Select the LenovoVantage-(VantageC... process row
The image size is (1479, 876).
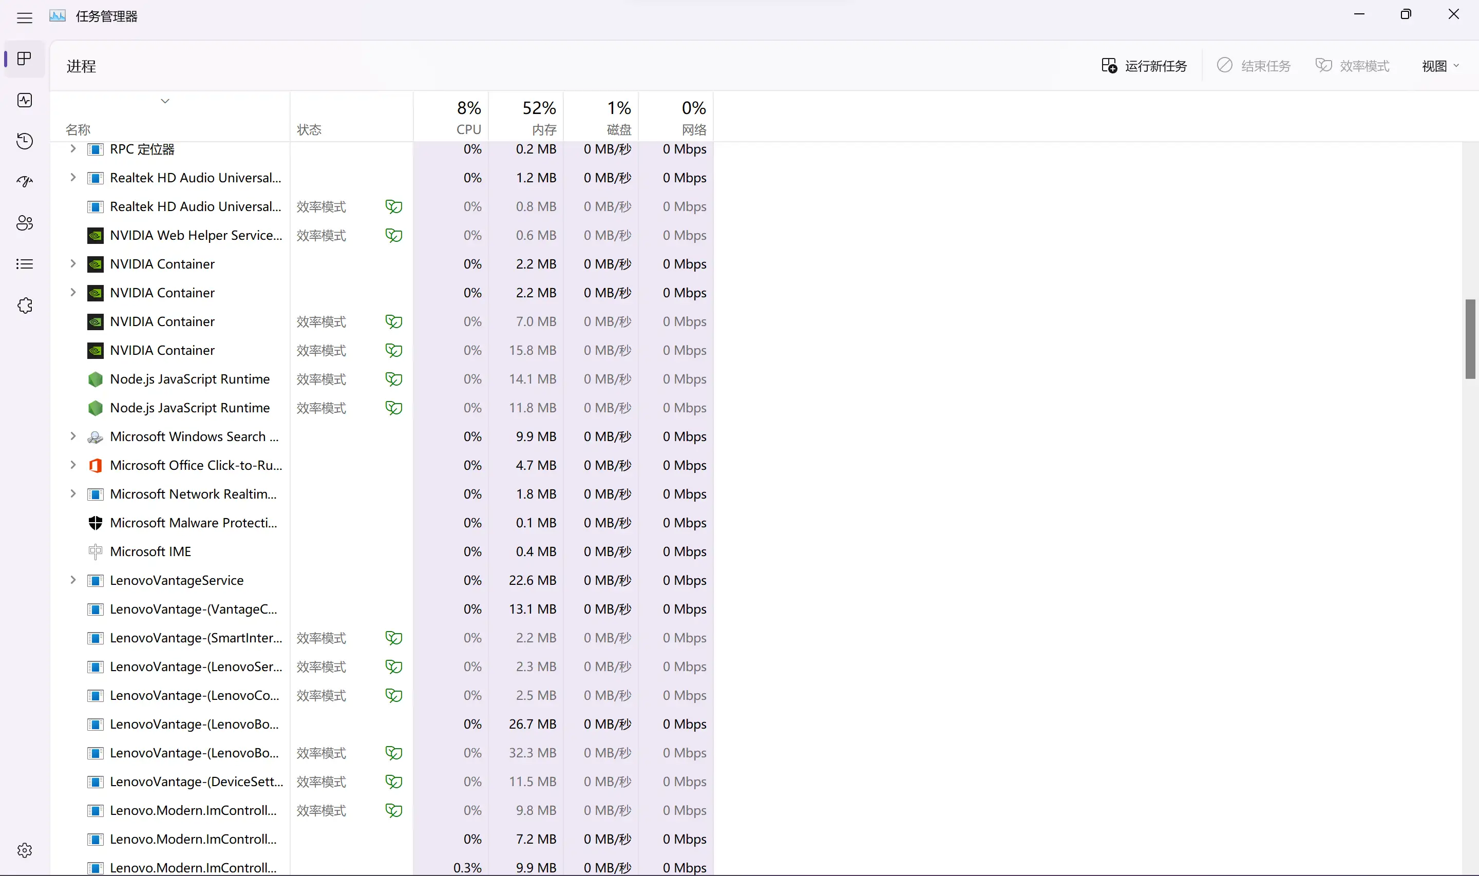382,609
